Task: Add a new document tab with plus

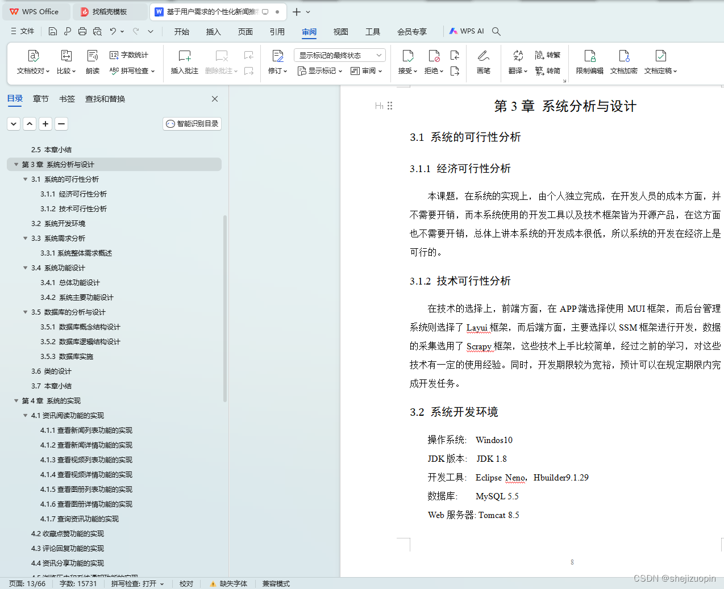Action: 297,12
